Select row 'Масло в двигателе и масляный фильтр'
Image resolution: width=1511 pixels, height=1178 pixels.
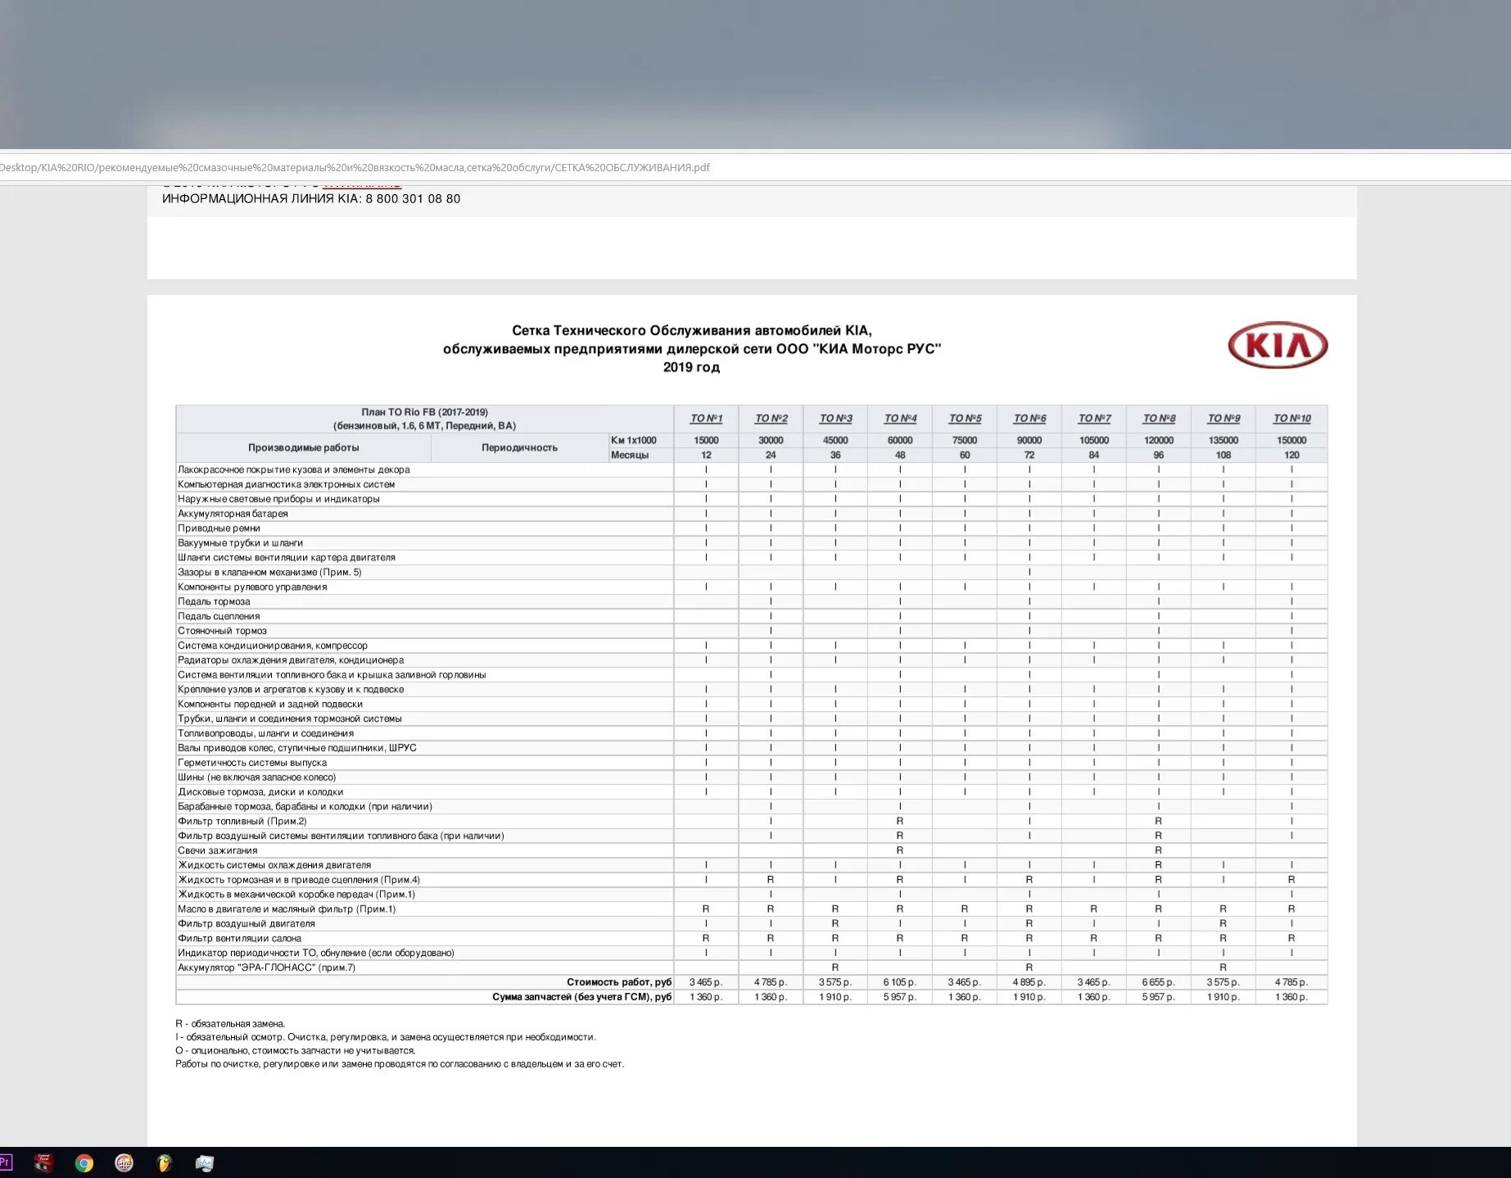click(751, 909)
